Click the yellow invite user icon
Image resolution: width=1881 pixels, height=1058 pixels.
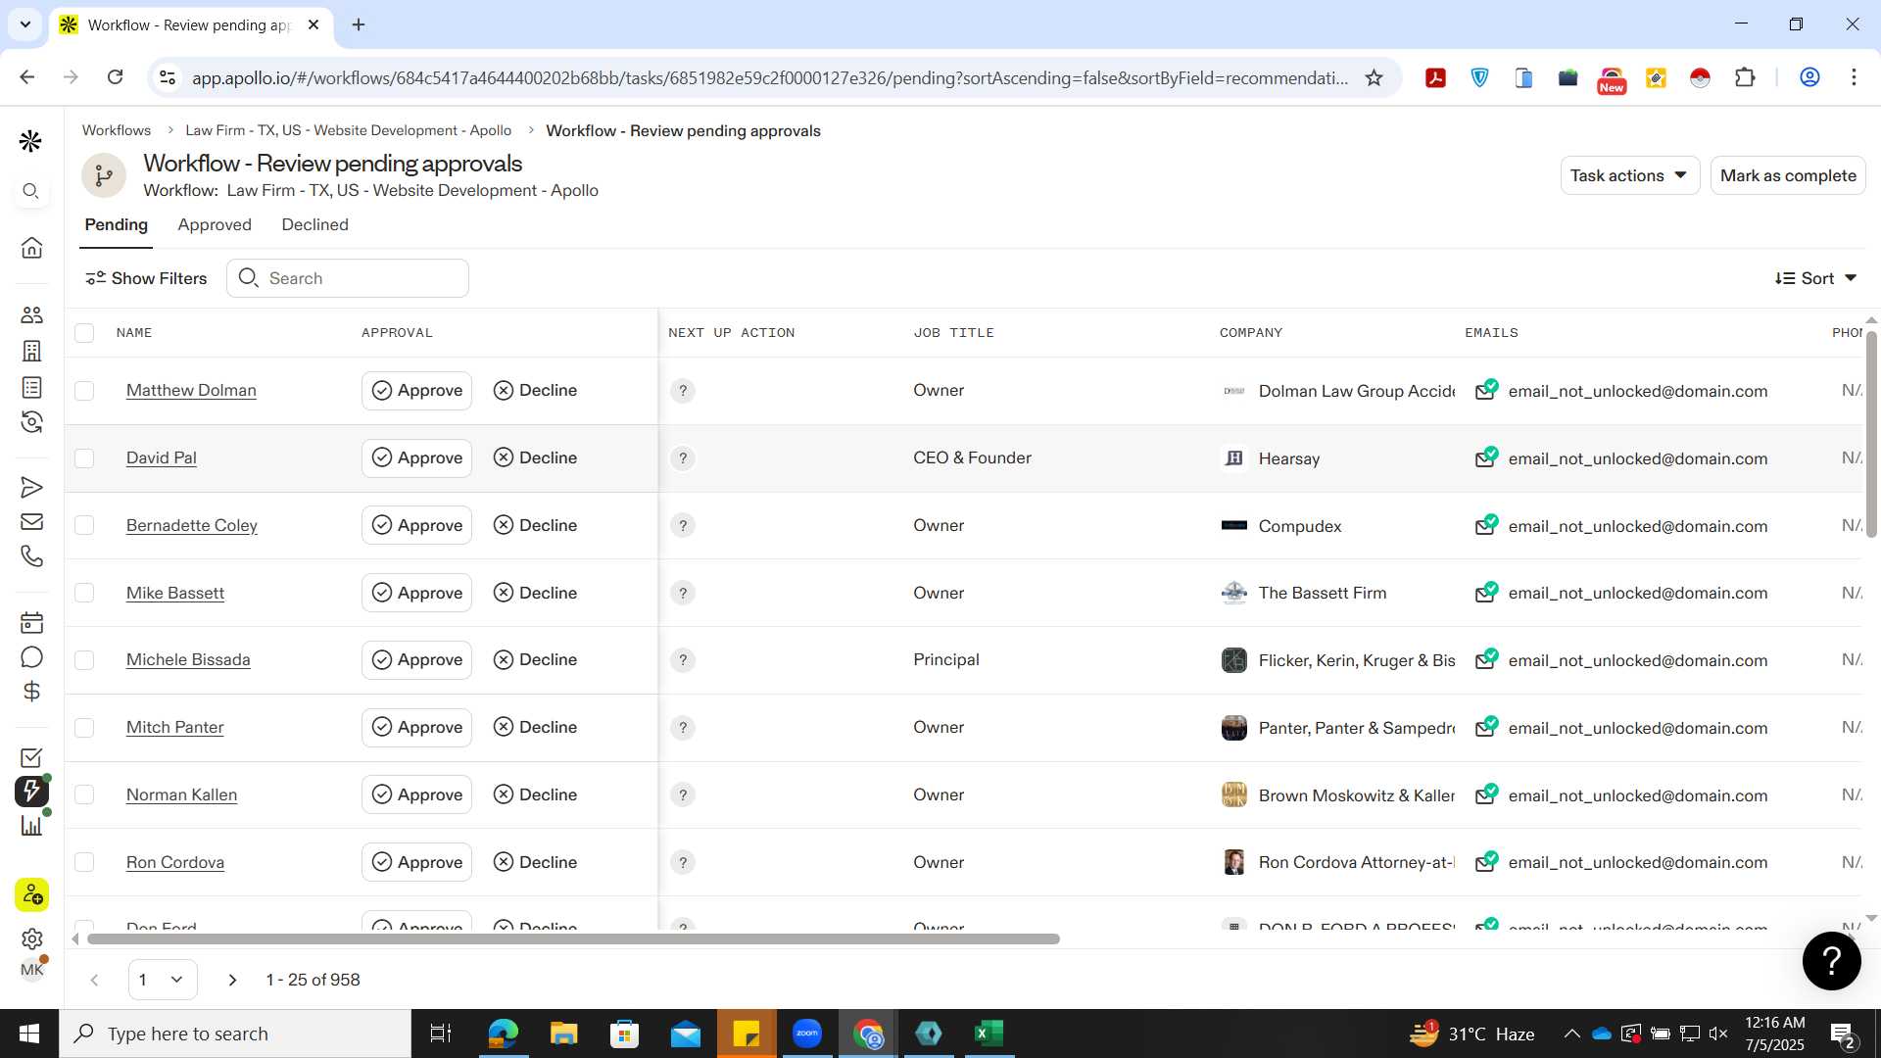tap(31, 894)
